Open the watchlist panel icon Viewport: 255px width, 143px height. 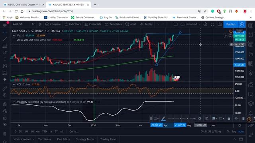251,25
